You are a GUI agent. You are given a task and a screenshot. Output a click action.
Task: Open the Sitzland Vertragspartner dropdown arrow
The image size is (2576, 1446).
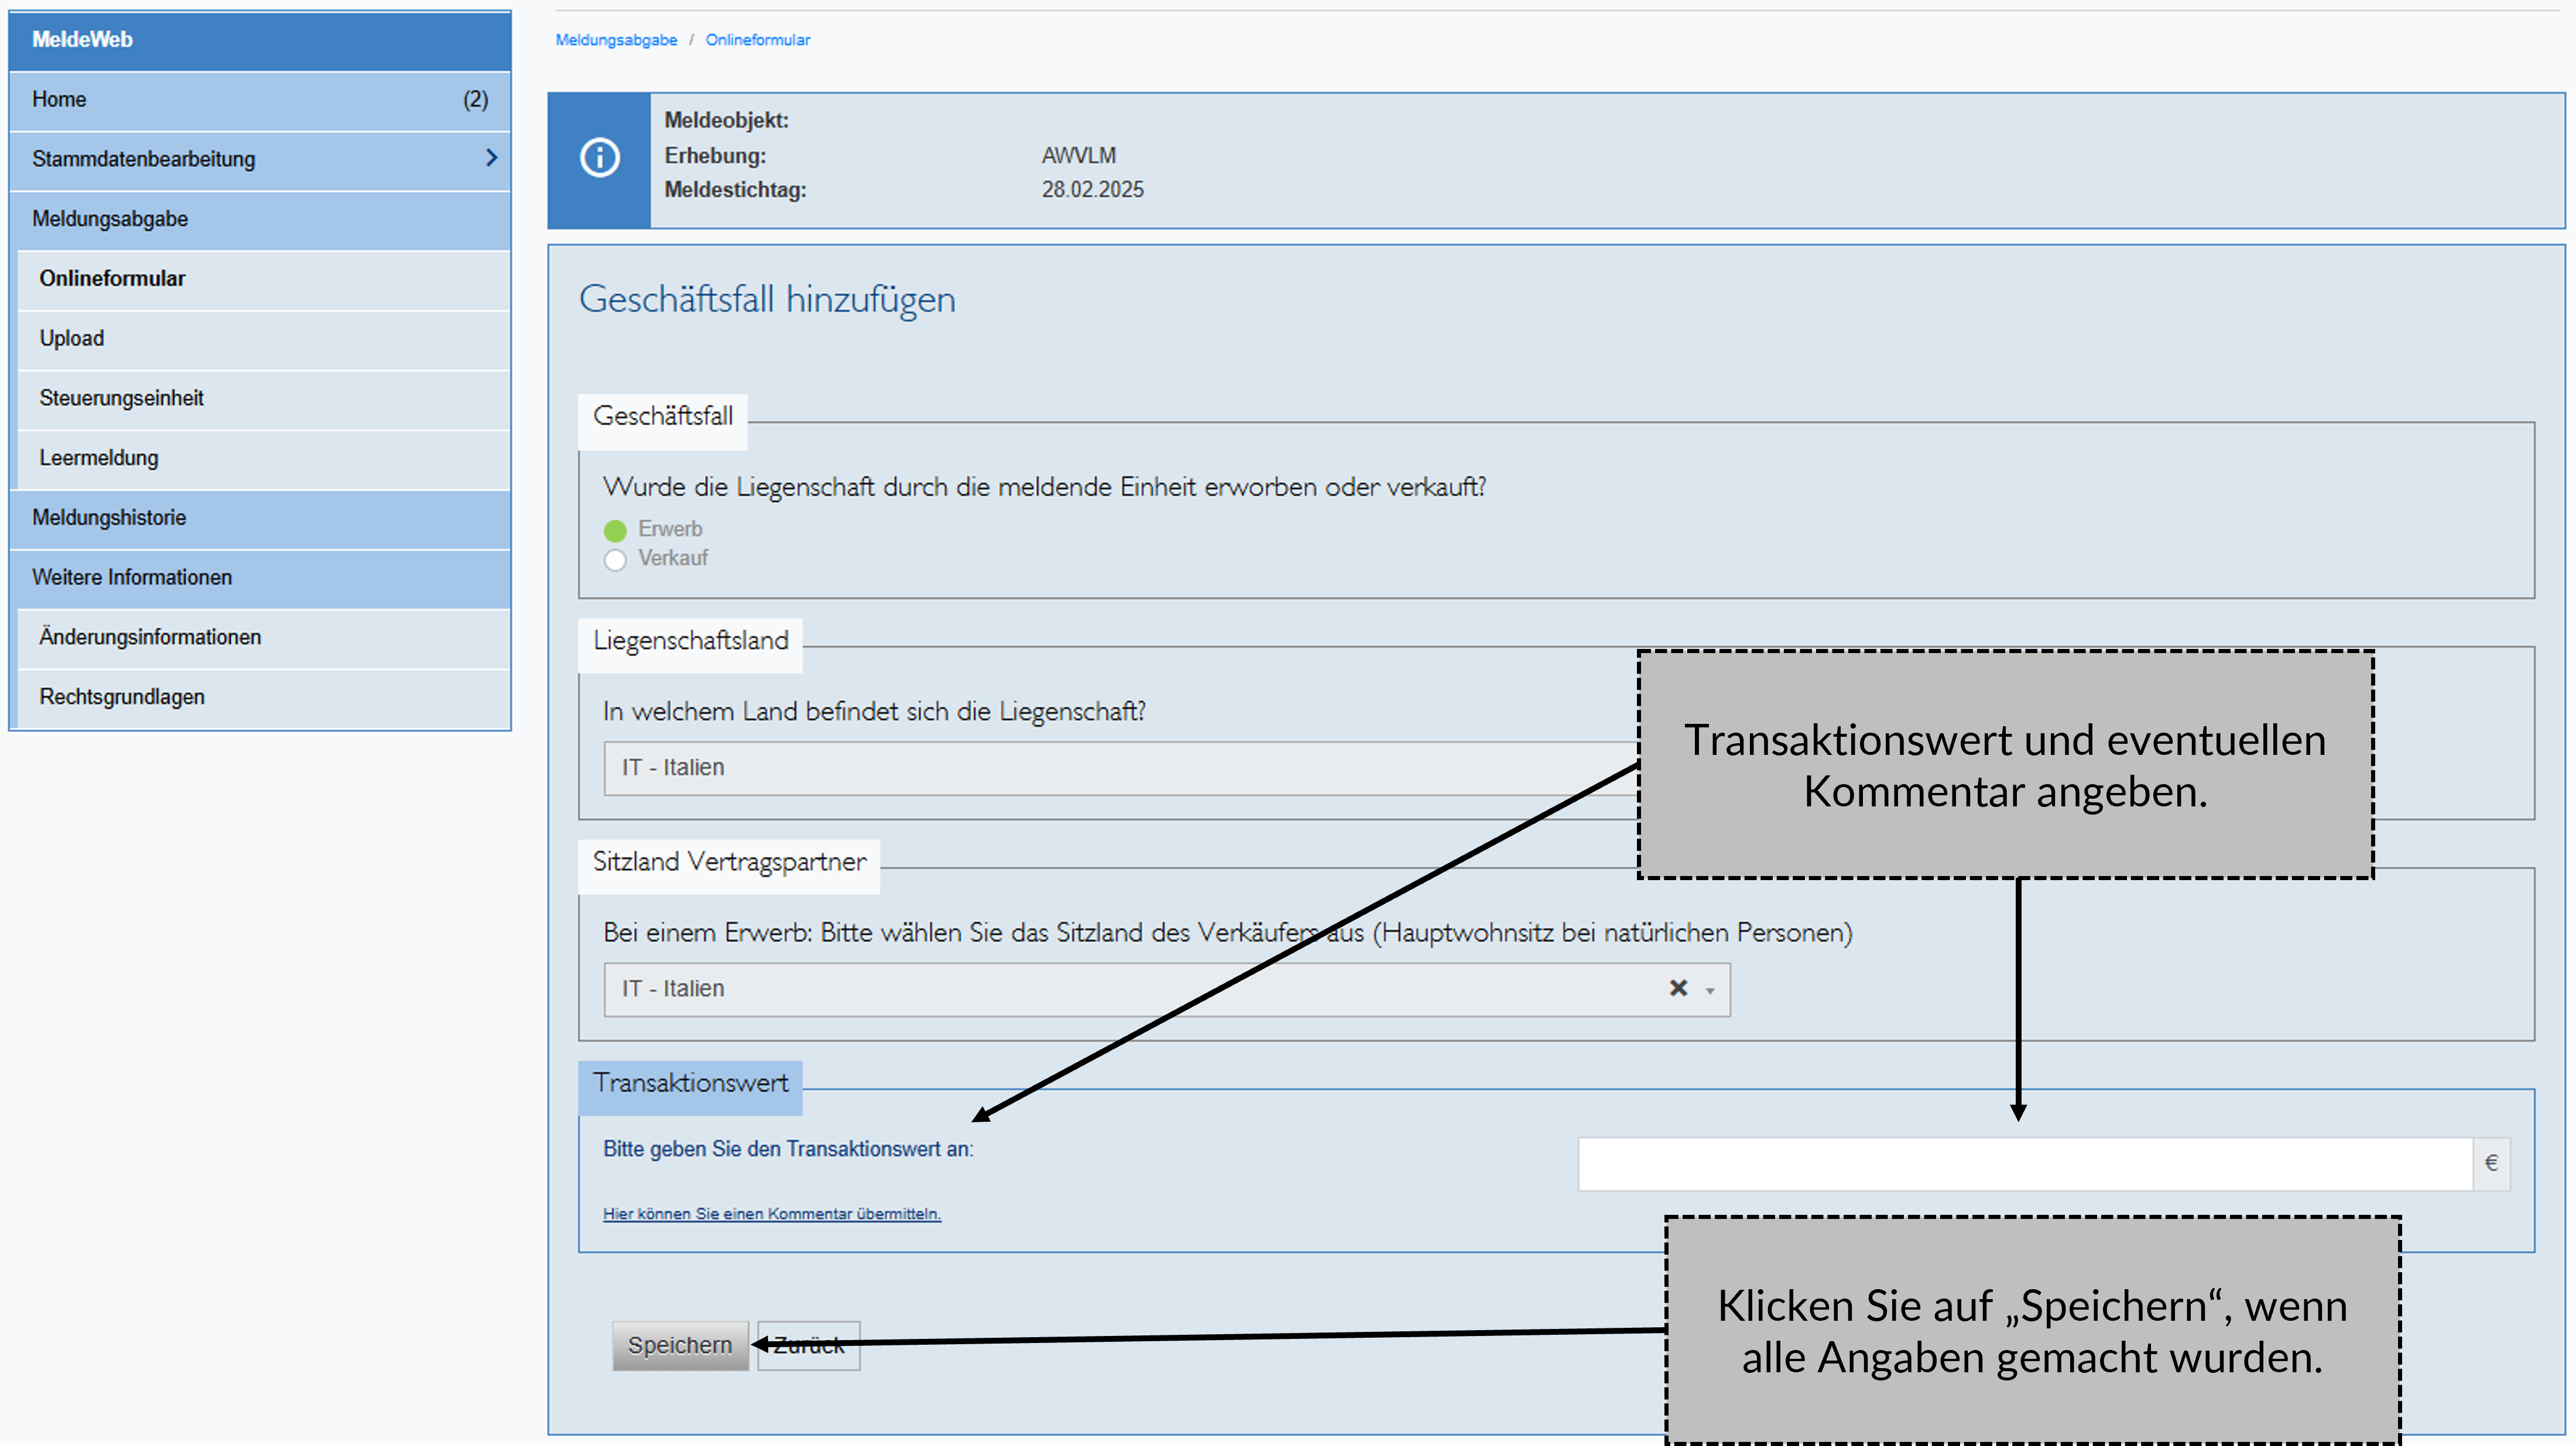(1710, 990)
